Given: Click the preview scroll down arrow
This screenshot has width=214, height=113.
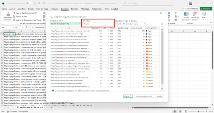Looking at the screenshot, I should click(x=162, y=89).
